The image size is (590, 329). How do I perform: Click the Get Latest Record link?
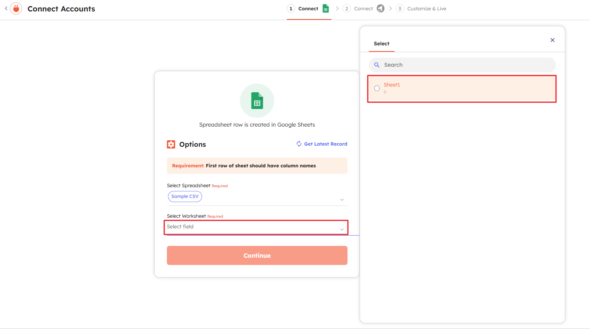tap(325, 144)
